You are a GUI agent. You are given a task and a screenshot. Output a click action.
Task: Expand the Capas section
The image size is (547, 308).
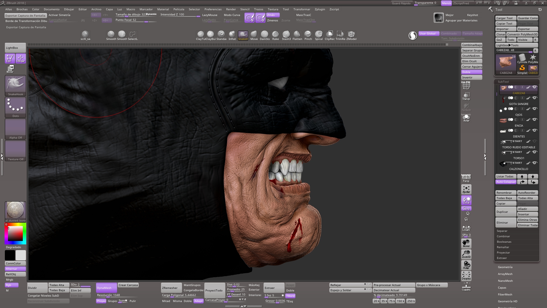pos(502,288)
